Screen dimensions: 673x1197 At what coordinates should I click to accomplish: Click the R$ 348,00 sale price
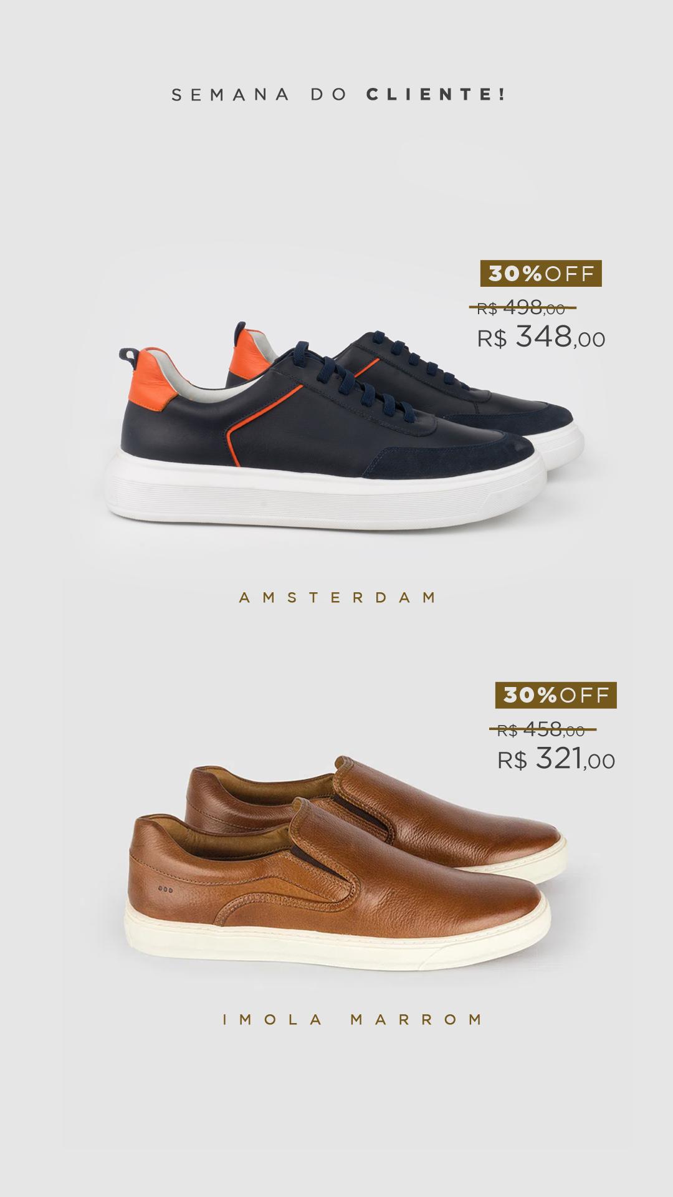(541, 337)
